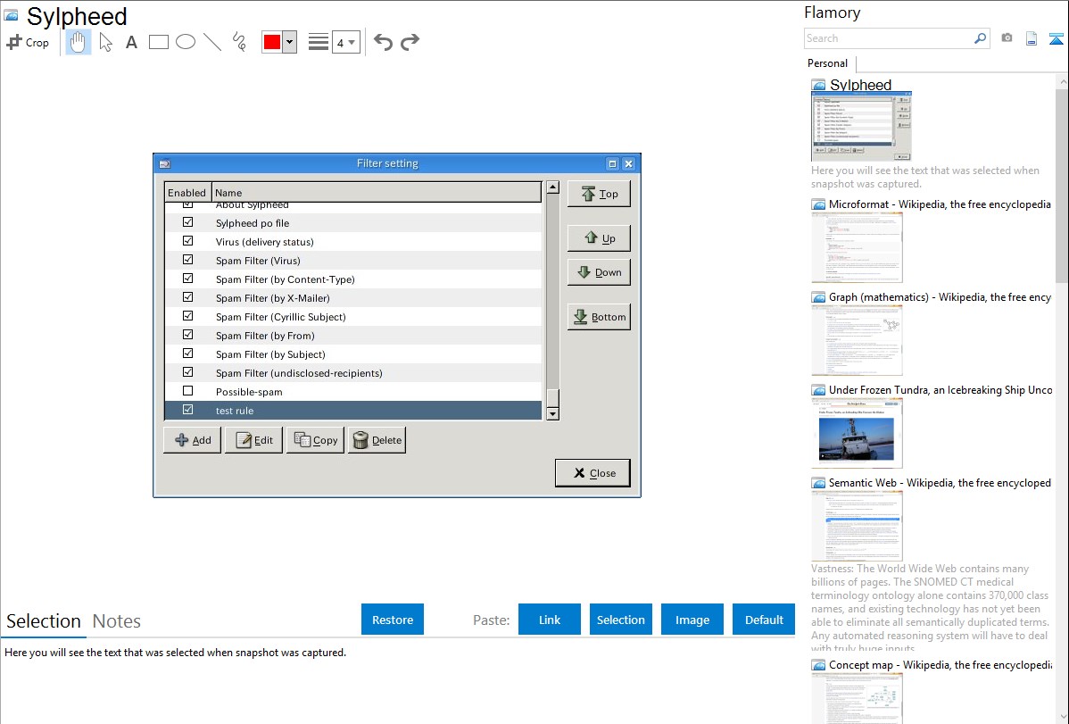Click the blue icon right of the page icon
The height and width of the screenshot is (724, 1069).
click(x=1056, y=38)
